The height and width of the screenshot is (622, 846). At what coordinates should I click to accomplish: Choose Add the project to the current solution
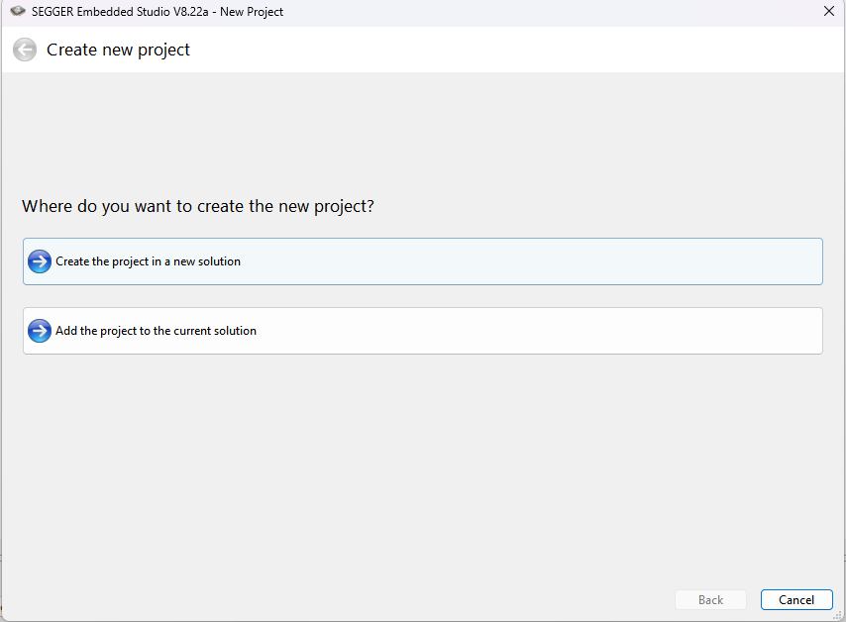(x=422, y=331)
